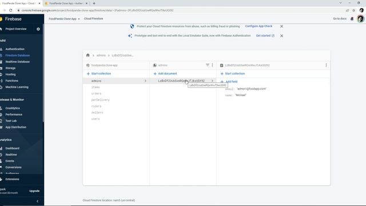The width and height of the screenshot is (366, 206).
Task: Open Hosting section
Action: pos(10,74)
